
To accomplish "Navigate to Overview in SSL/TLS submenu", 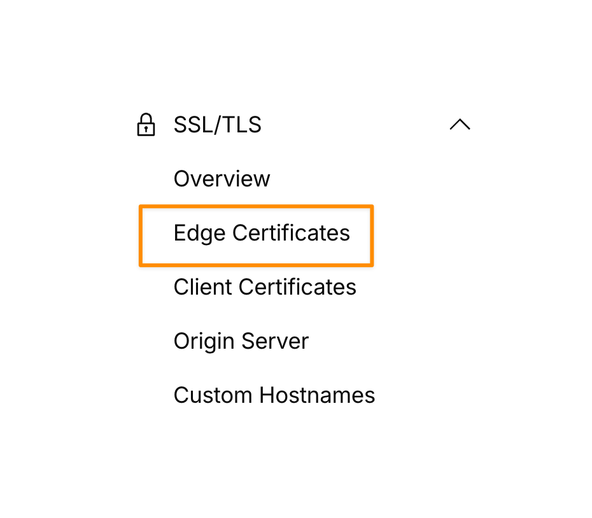I will tap(222, 179).
